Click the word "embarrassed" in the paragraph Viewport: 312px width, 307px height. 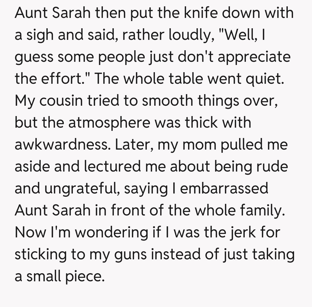(x=224, y=189)
